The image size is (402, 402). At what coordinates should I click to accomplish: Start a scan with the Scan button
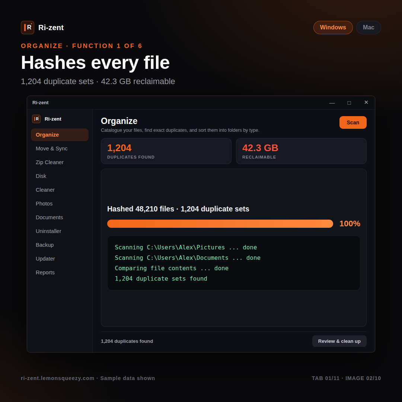pyautogui.click(x=353, y=122)
